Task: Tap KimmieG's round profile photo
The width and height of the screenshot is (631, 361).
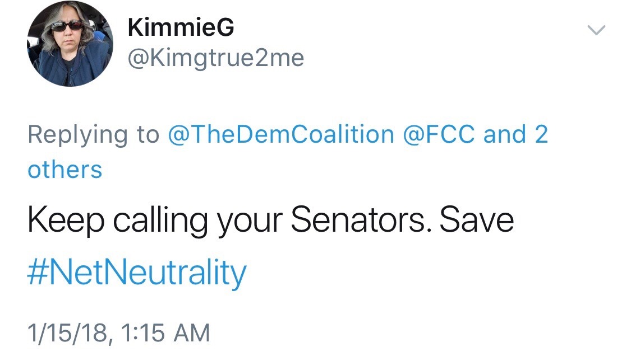Action: (x=70, y=44)
